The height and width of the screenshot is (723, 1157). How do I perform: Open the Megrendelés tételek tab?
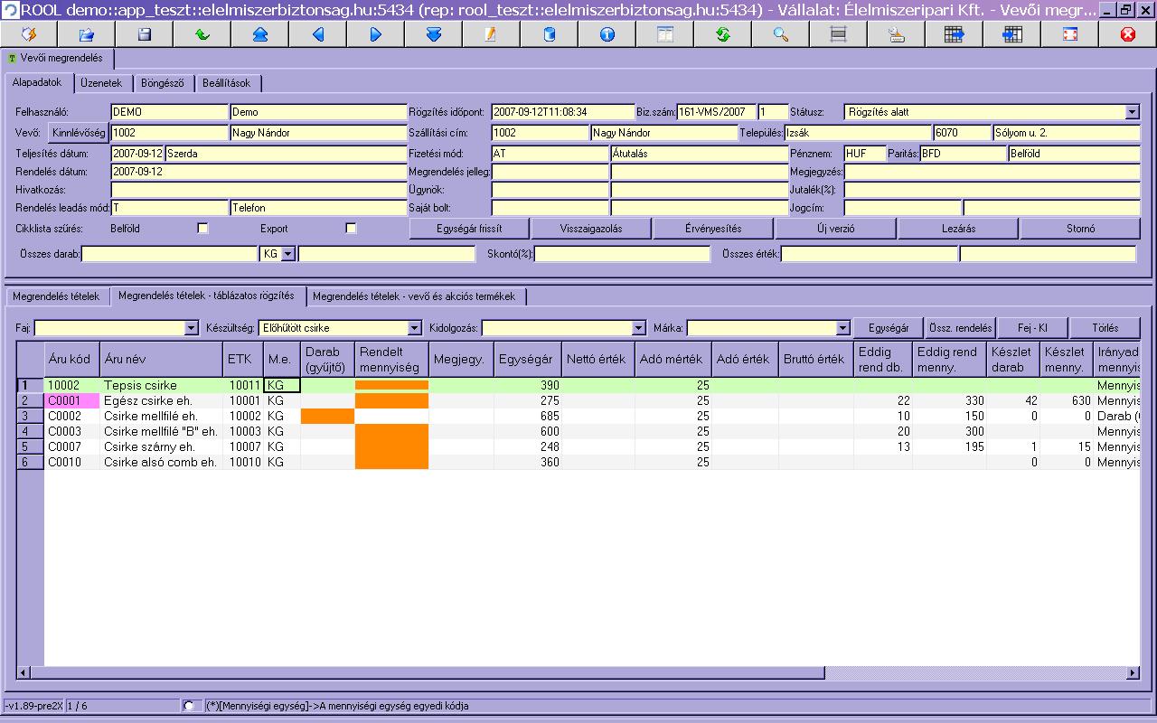pos(56,296)
